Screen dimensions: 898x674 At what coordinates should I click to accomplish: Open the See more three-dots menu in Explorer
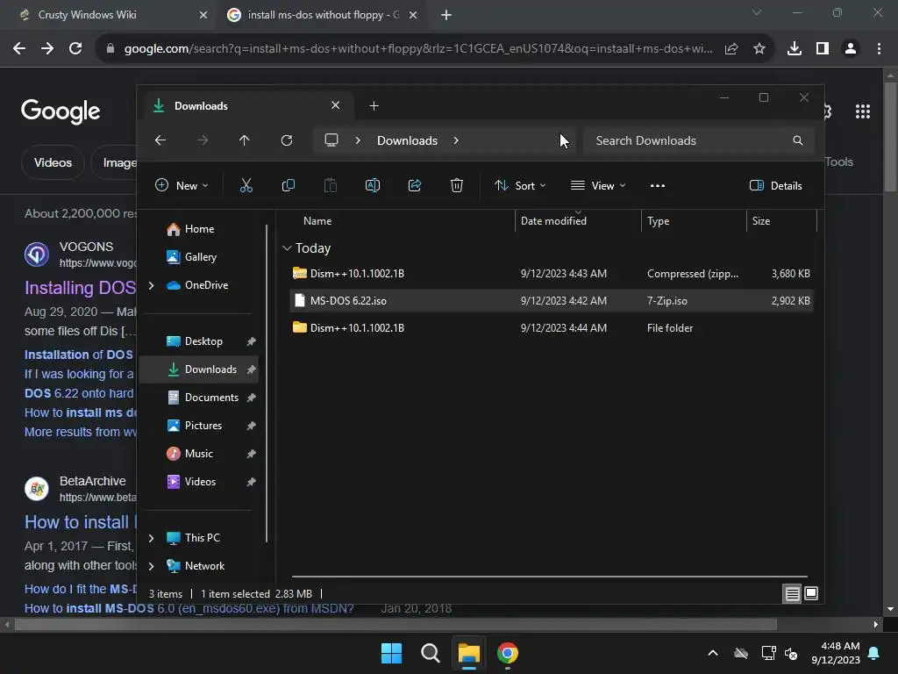point(658,185)
